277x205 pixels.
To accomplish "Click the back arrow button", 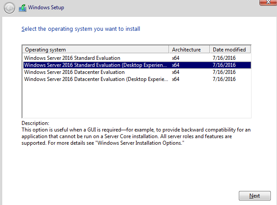I will click(9, 8).
